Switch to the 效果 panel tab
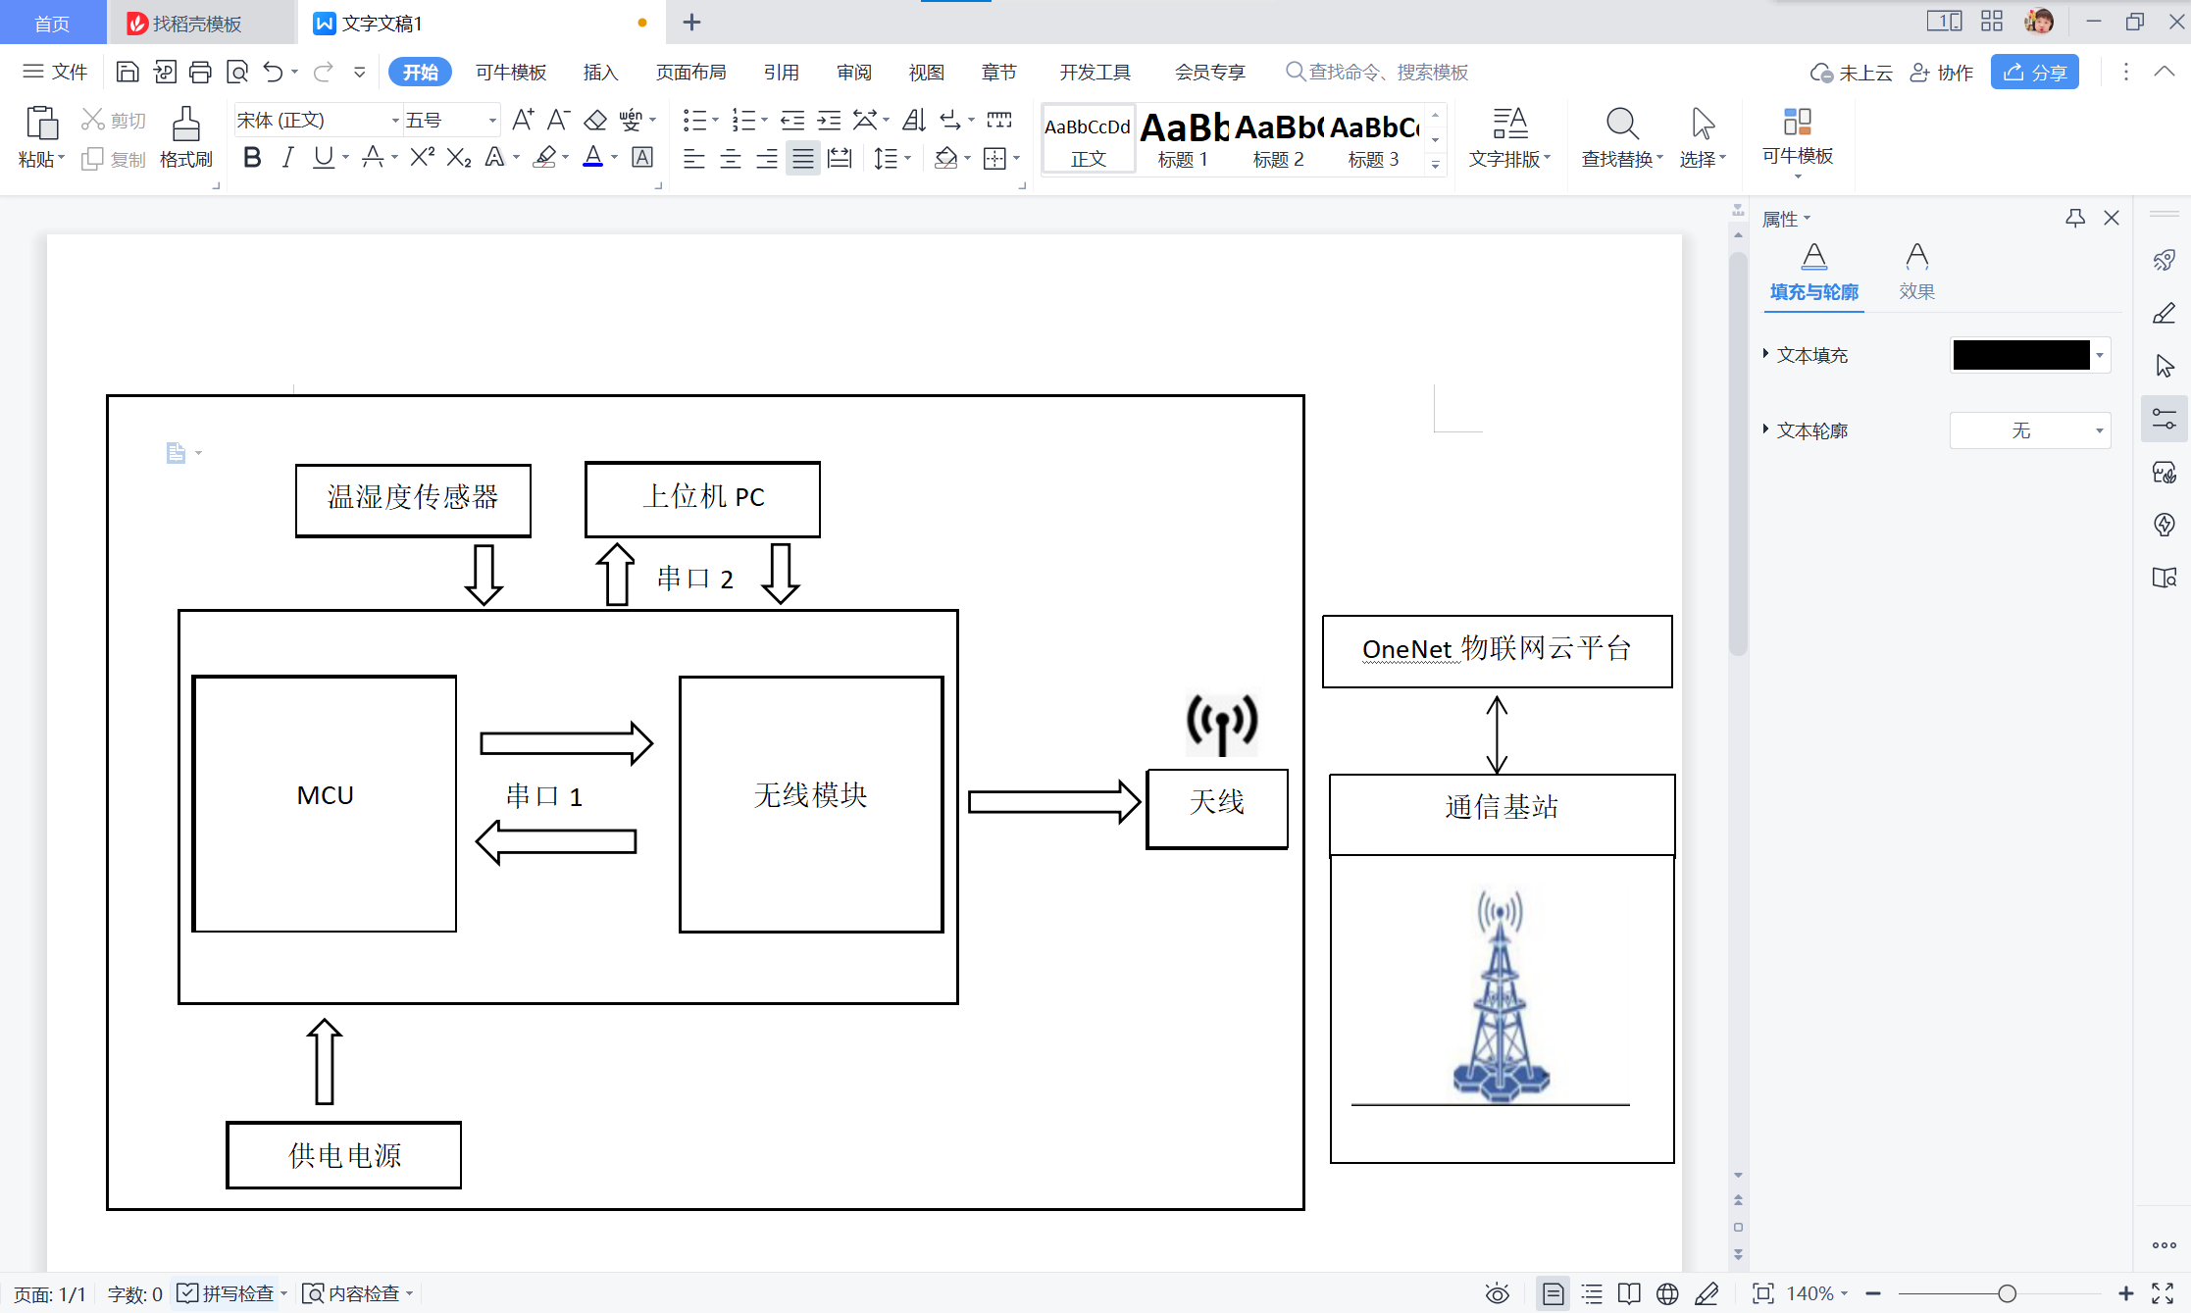This screenshot has width=2191, height=1313. (x=1916, y=271)
